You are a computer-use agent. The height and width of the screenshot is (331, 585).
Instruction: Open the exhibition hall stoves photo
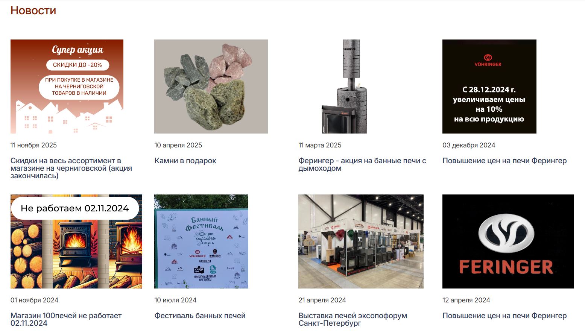click(361, 241)
